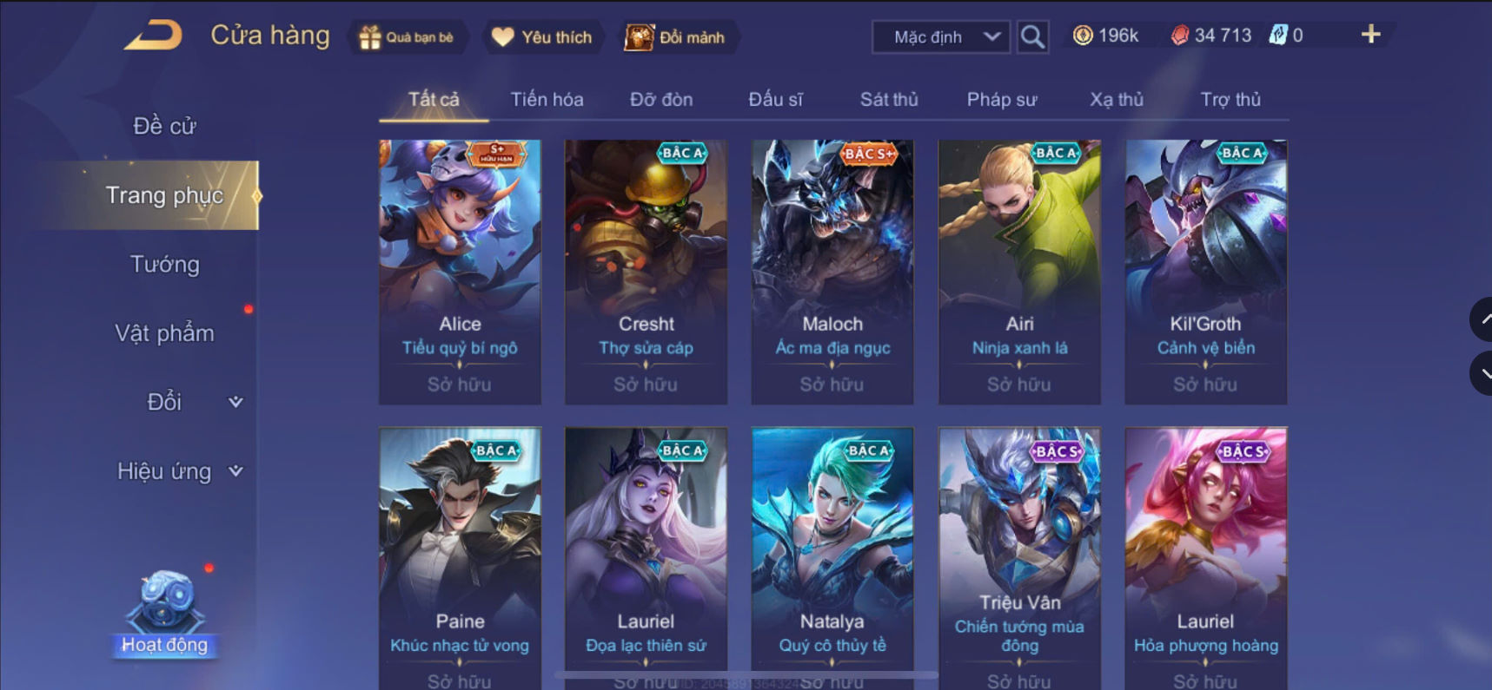Screen dimensions: 1492x690
Task: Open the Đổi mảnh fragment exchange icon
Action: click(639, 37)
